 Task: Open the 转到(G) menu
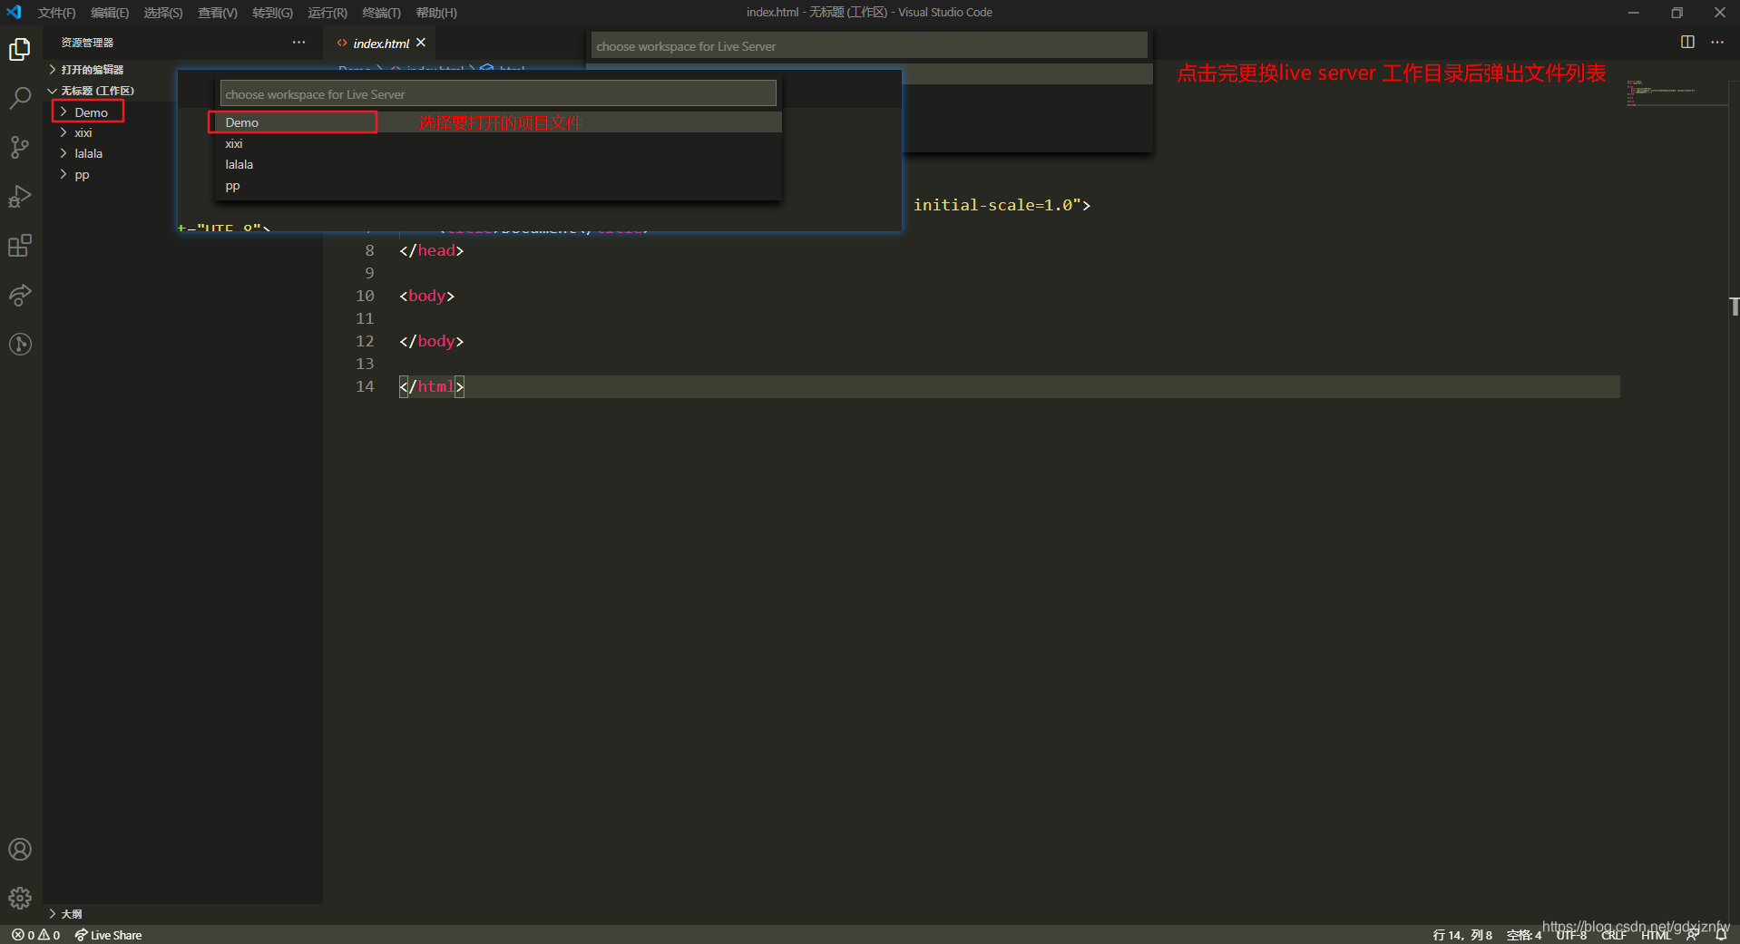click(x=272, y=13)
